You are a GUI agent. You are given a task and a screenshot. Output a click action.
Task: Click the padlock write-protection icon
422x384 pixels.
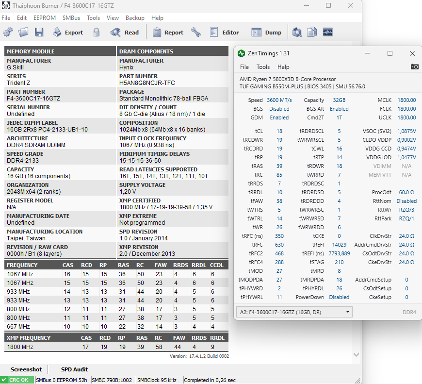point(96,33)
